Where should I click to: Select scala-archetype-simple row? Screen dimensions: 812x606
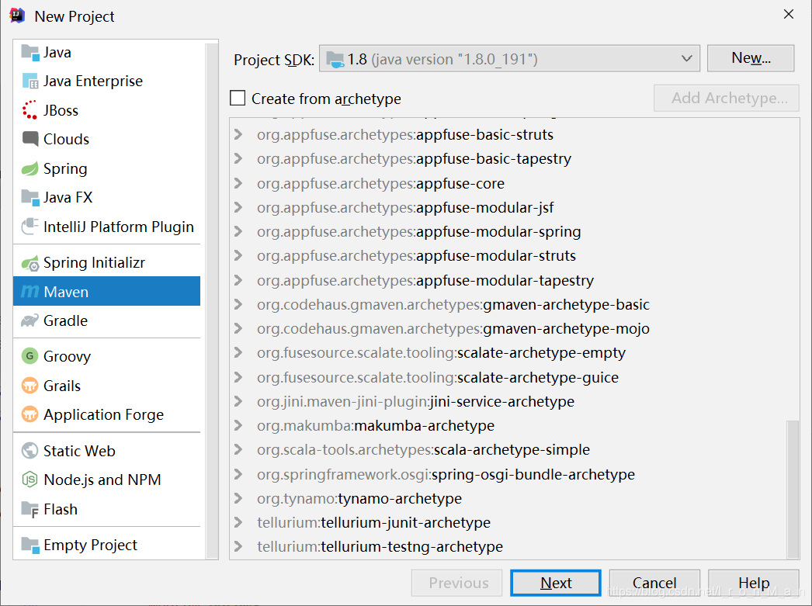point(508,450)
